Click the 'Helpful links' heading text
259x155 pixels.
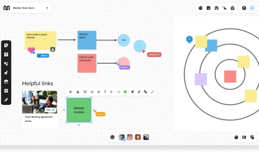tap(38, 84)
